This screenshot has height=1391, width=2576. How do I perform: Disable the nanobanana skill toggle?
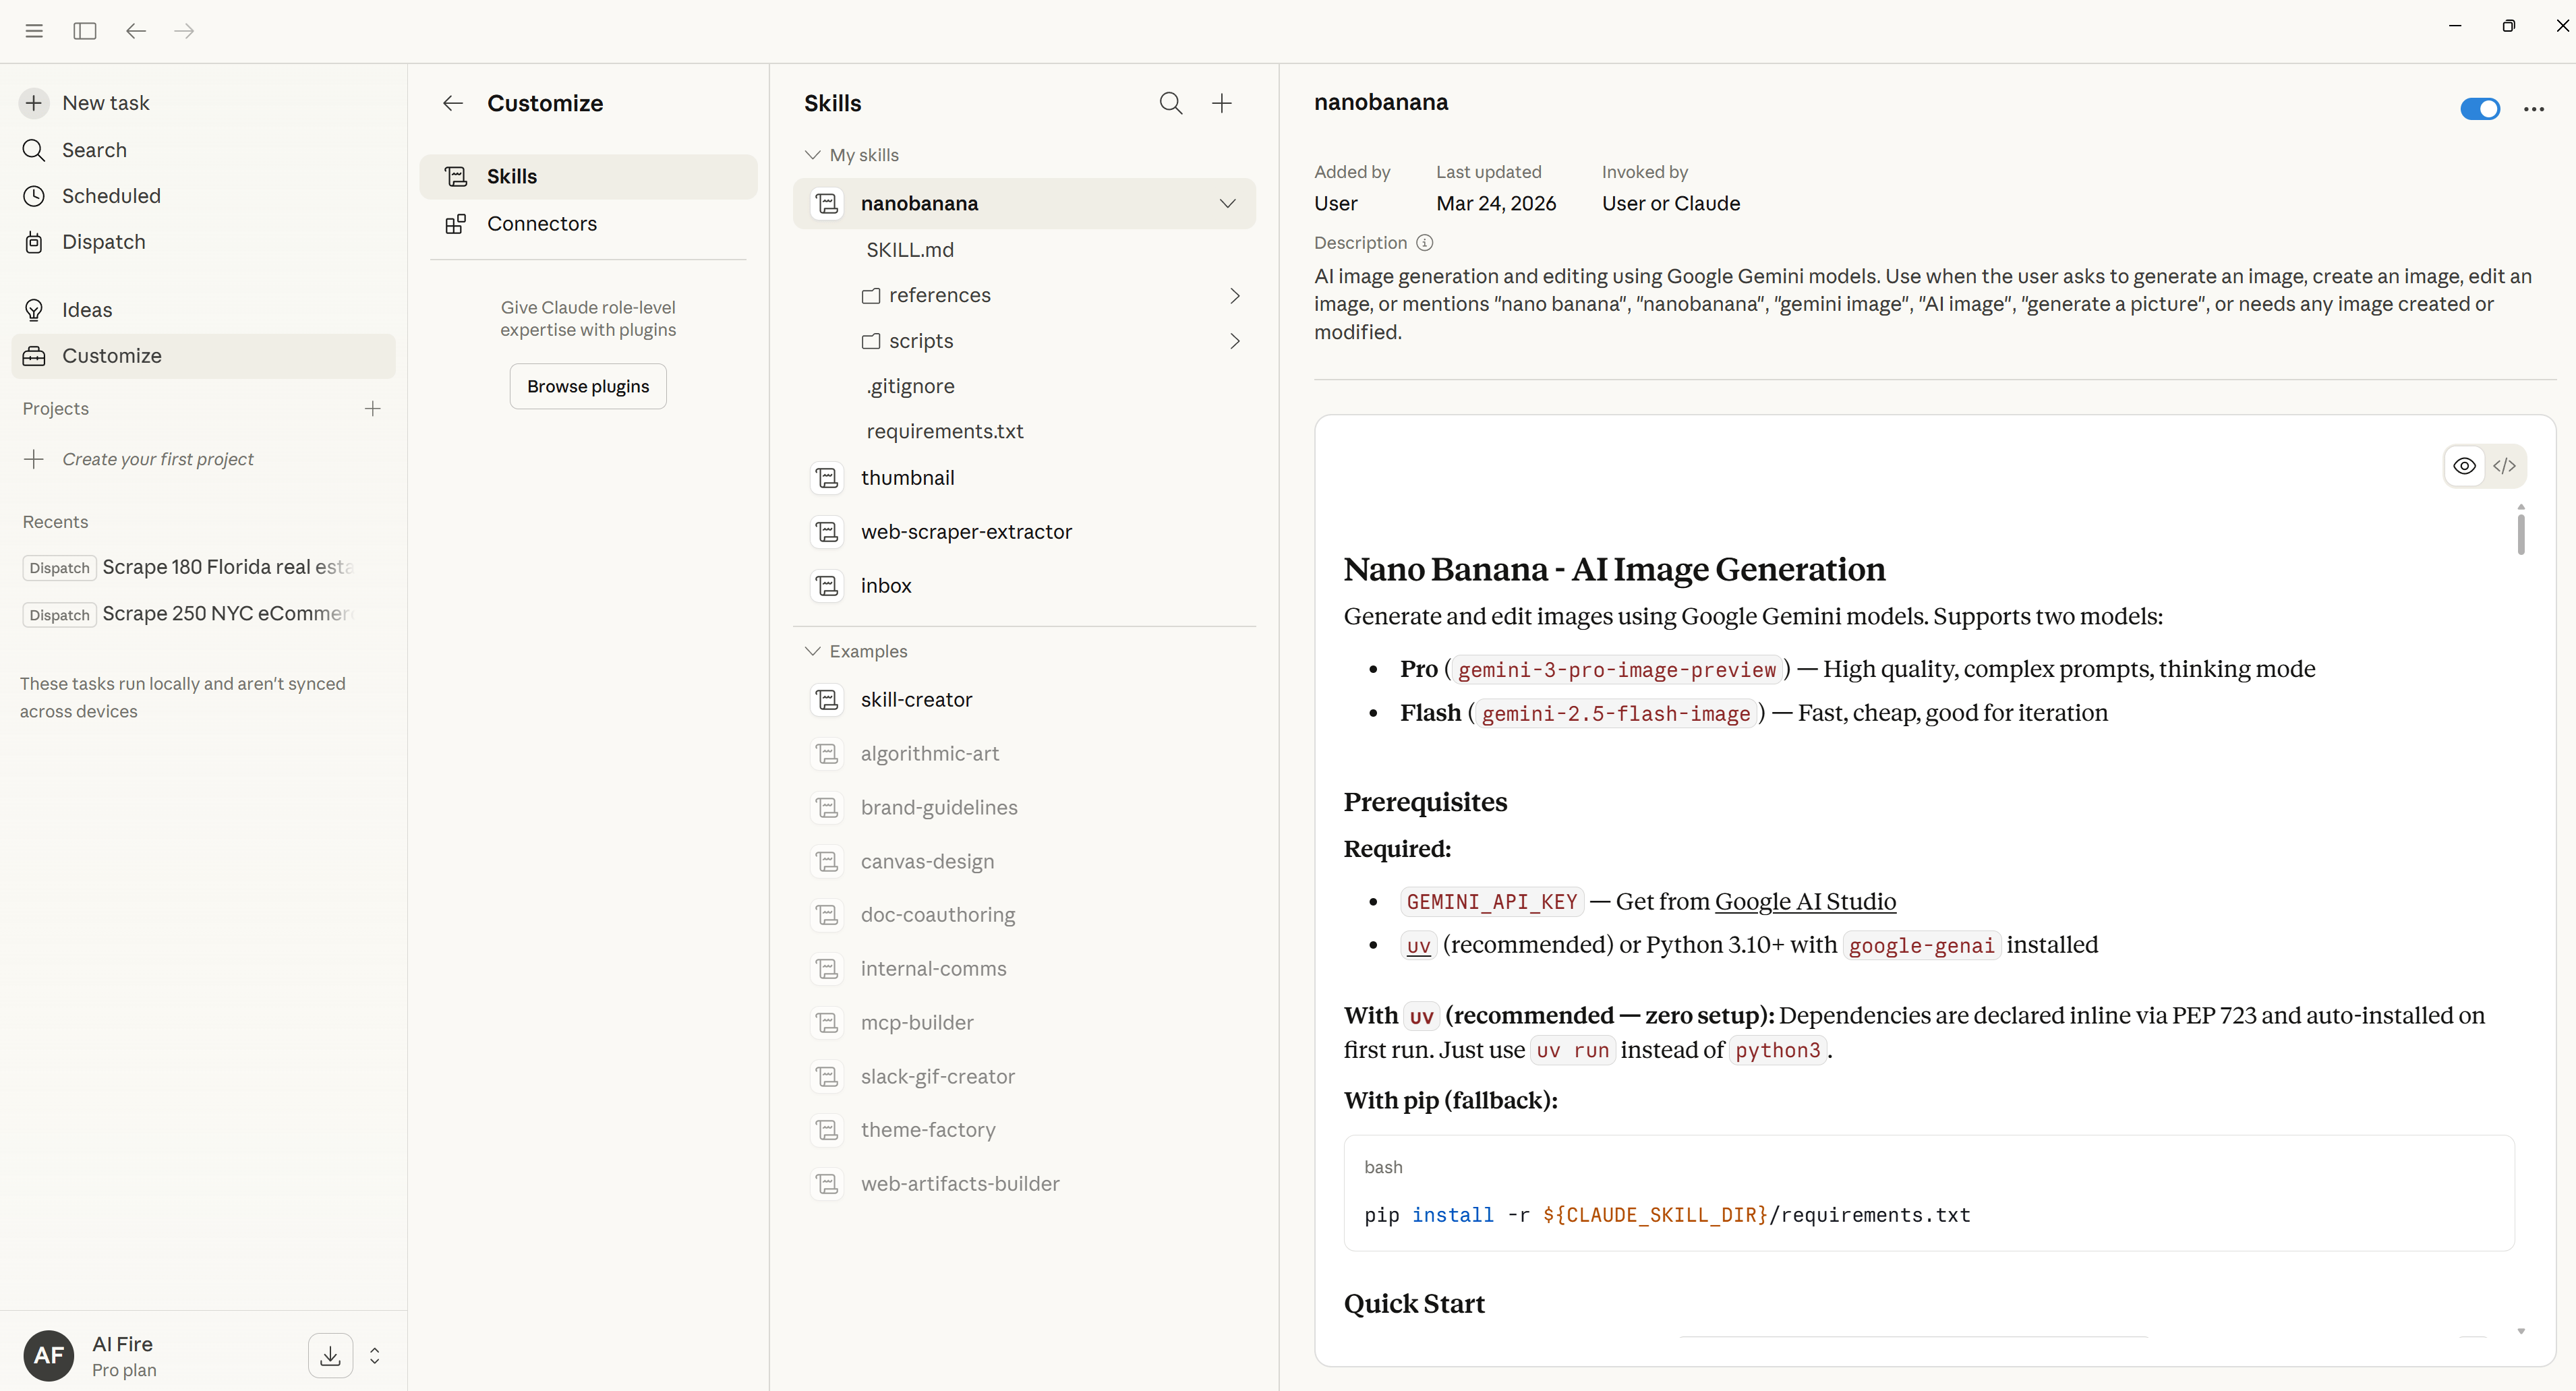point(2479,109)
